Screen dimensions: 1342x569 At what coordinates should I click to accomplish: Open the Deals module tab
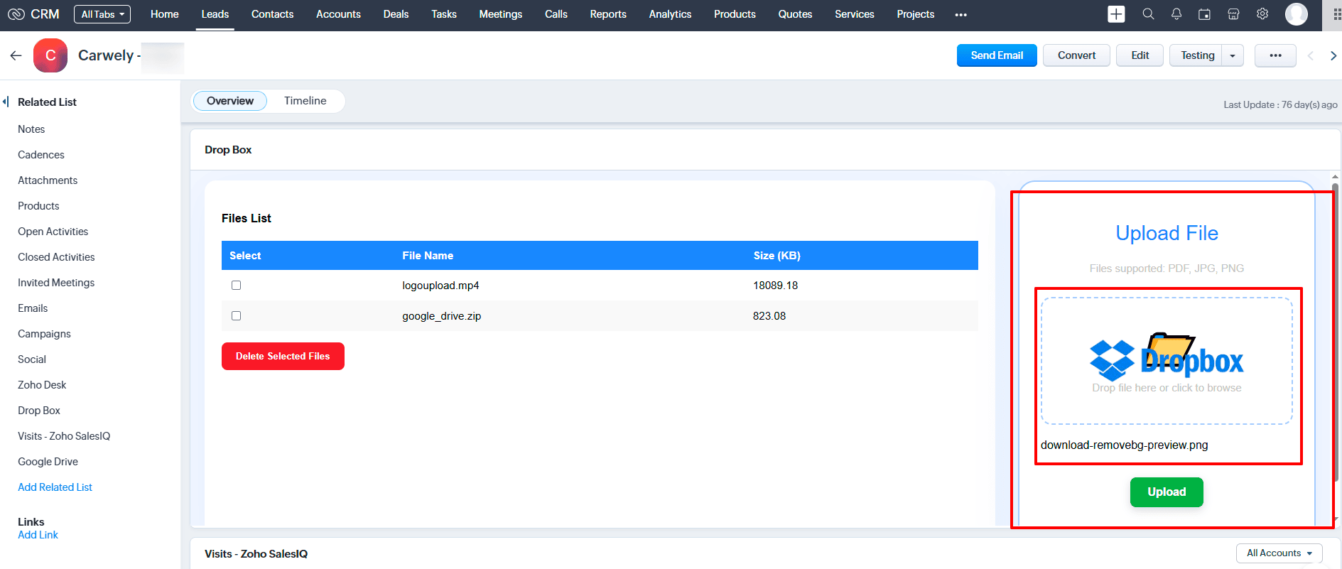coord(396,14)
